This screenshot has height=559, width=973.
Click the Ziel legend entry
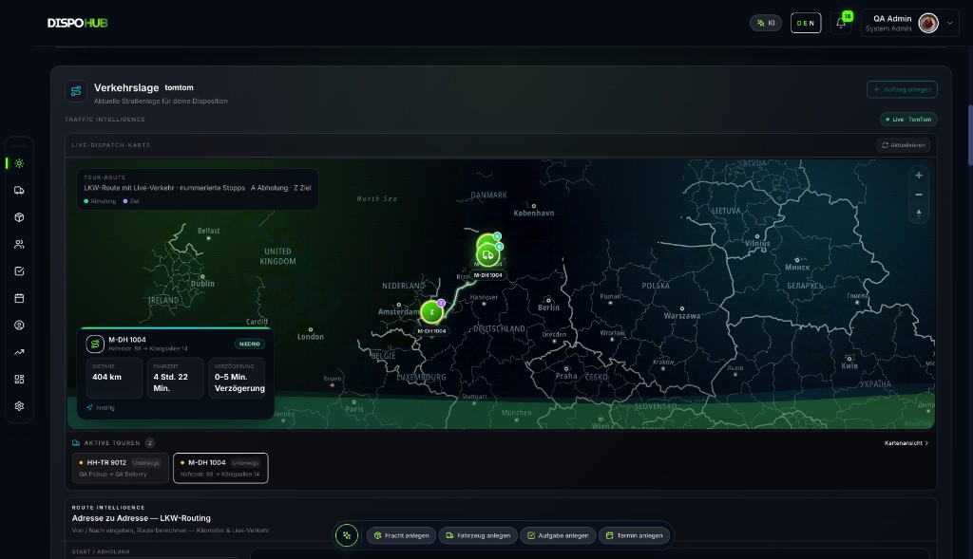pos(131,201)
